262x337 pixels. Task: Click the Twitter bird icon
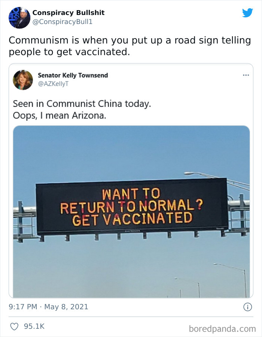click(x=247, y=12)
